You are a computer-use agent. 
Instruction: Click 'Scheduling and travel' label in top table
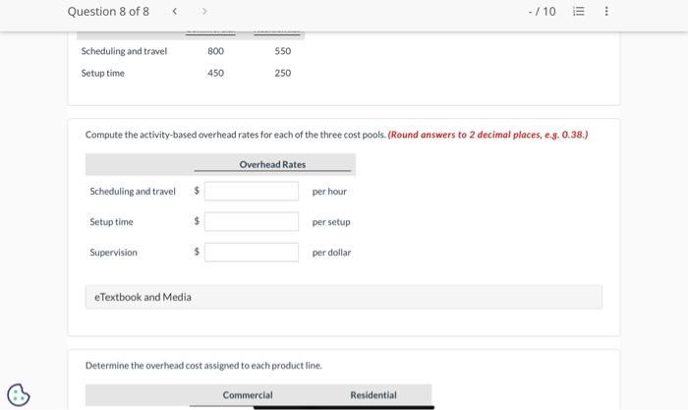(x=124, y=51)
